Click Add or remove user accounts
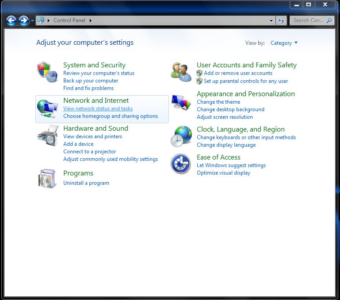The width and height of the screenshot is (340, 300). pos(238,73)
